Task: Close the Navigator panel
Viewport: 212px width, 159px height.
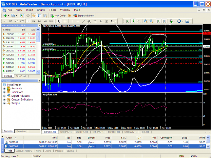Action: click(x=39, y=81)
